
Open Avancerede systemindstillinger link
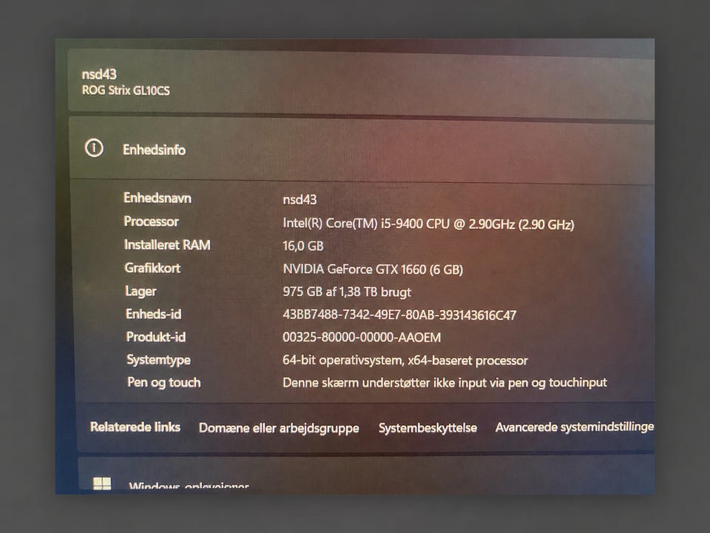575,427
